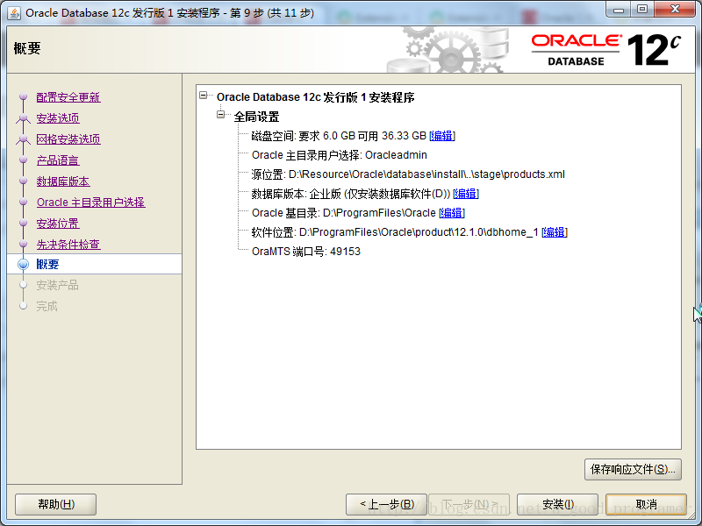Select the OraMTS 端口号: 49153 row
The width and height of the screenshot is (702, 526).
click(305, 252)
